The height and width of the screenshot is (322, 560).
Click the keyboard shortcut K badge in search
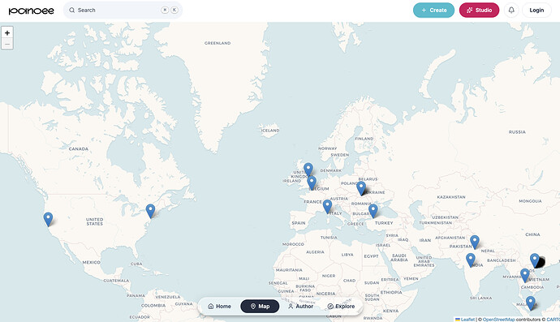(x=174, y=10)
